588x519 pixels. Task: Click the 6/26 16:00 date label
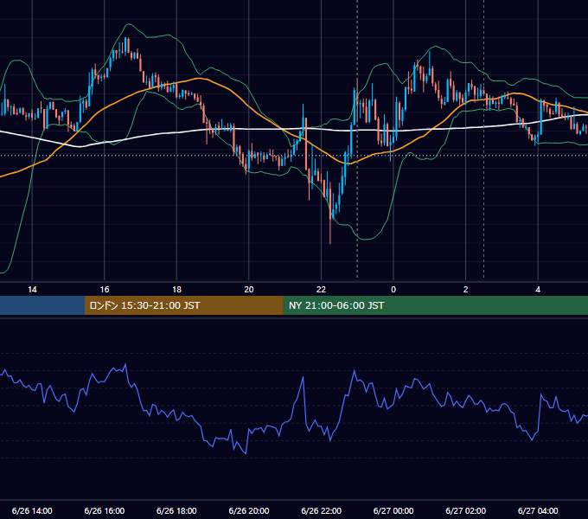[105, 510]
